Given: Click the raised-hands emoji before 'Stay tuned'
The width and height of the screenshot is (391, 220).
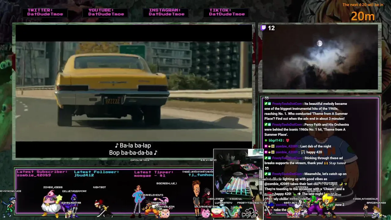Looking at the screenshot, I should [326, 163].
